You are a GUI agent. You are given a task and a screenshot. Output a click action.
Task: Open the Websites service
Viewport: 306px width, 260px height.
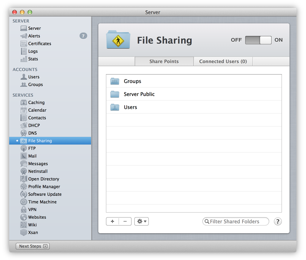pyautogui.click(x=50, y=217)
